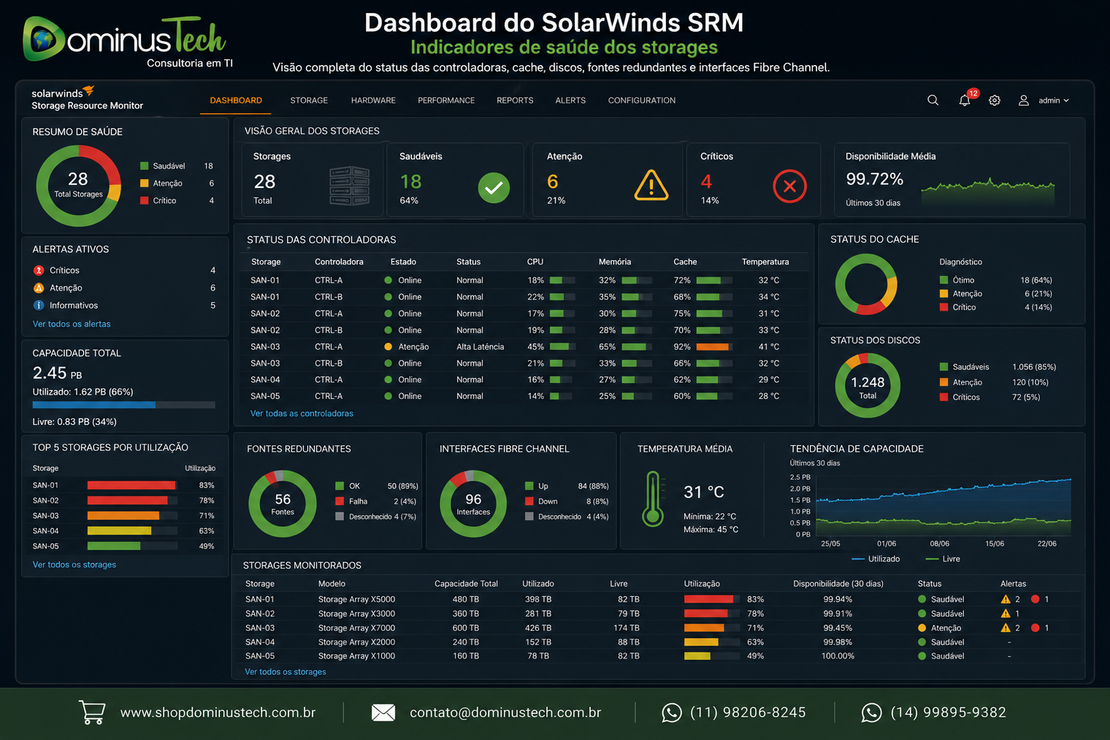
Task: Click the Utilização column header in monitored storages
Action: [701, 584]
